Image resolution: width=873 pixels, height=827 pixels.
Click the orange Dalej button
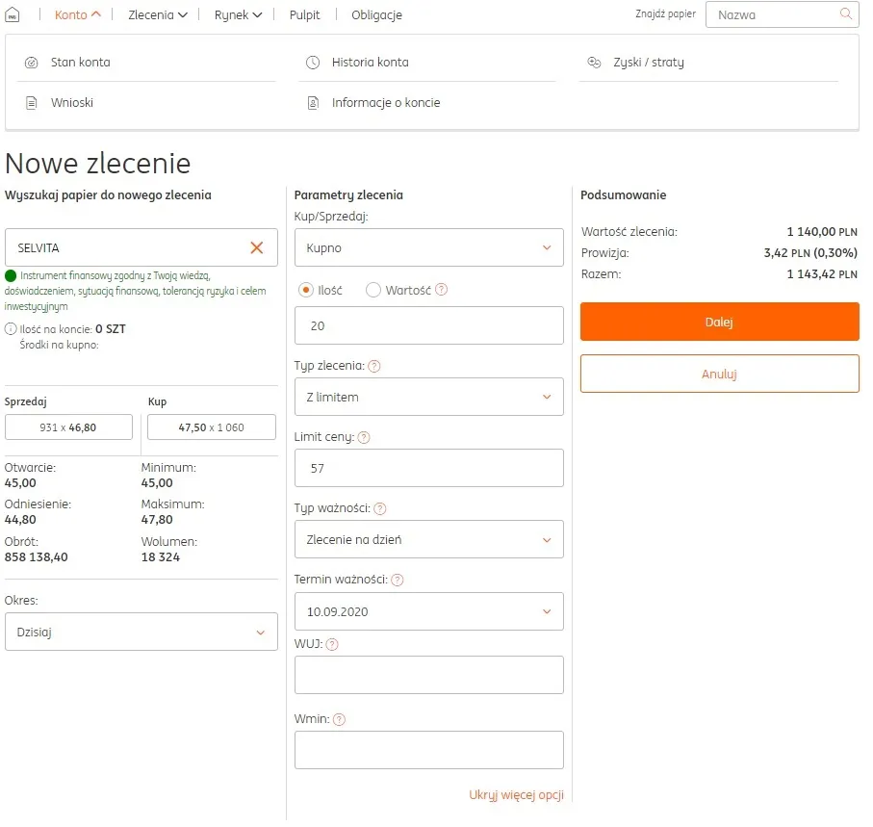pyautogui.click(x=719, y=322)
